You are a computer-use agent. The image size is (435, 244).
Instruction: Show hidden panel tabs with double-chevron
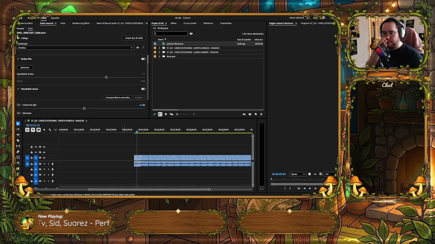(x=147, y=23)
